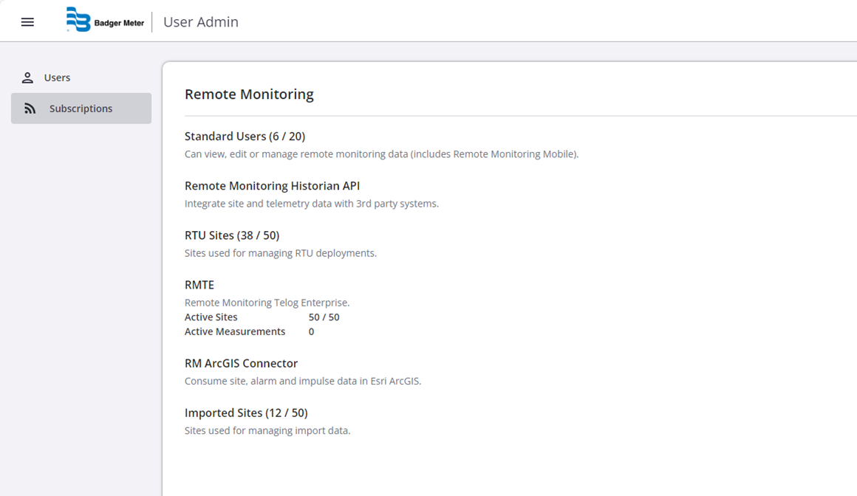The width and height of the screenshot is (857, 496).
Task: Click the Users person icon
Action: click(27, 77)
